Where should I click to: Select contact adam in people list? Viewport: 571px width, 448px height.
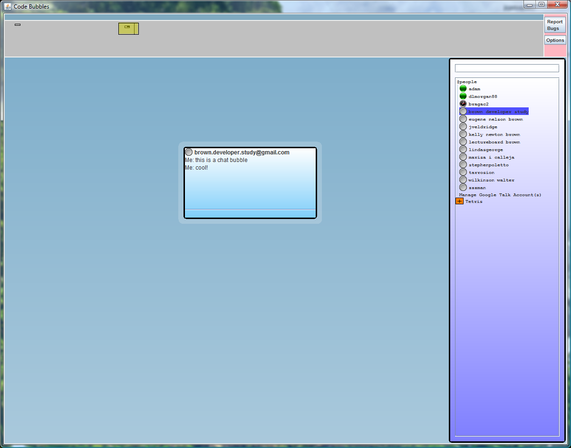click(474, 89)
